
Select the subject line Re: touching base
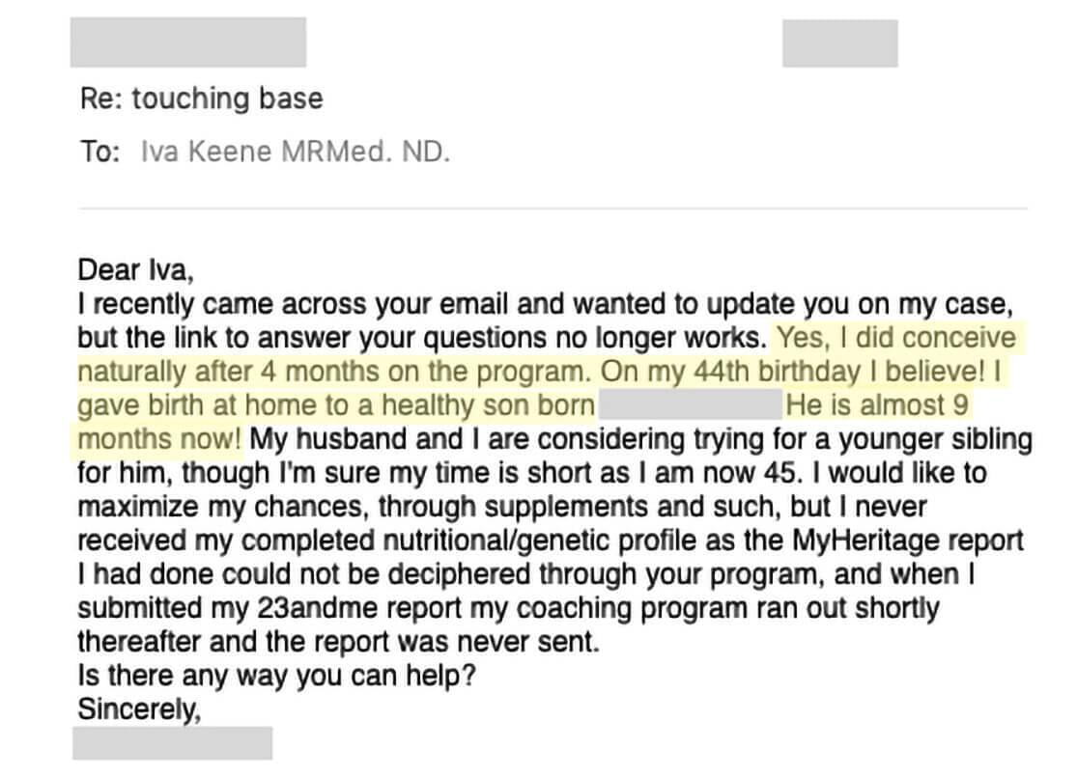click(201, 98)
